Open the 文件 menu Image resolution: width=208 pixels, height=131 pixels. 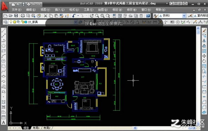(x=16, y=10)
